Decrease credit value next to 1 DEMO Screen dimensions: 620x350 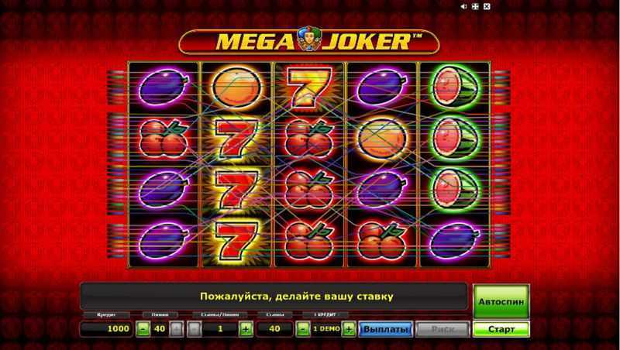click(x=303, y=328)
